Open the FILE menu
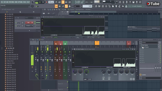This screenshot has height=91, width=162. (2, 2)
